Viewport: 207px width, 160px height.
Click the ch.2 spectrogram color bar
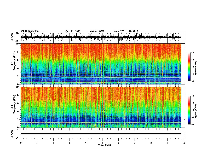point(189,110)
